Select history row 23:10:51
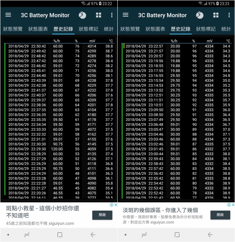The width and height of the screenshot is (235, 242). click(177, 105)
